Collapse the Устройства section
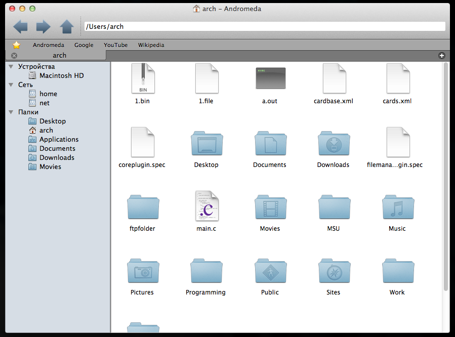The image size is (455, 337). click(11, 67)
